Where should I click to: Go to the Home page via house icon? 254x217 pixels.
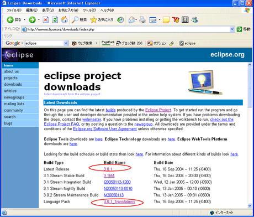pos(64,19)
